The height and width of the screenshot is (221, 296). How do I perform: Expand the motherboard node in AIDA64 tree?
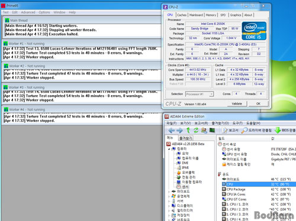(169, 191)
